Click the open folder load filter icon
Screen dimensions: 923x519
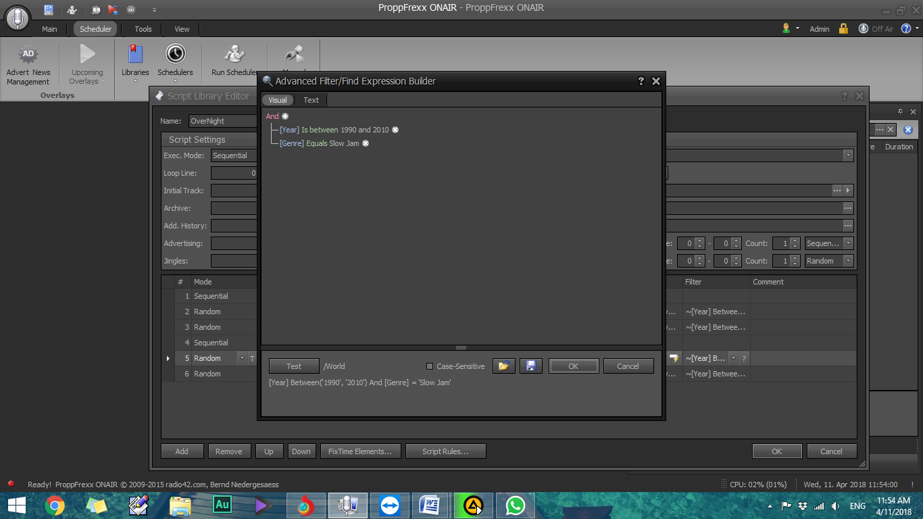coord(503,366)
